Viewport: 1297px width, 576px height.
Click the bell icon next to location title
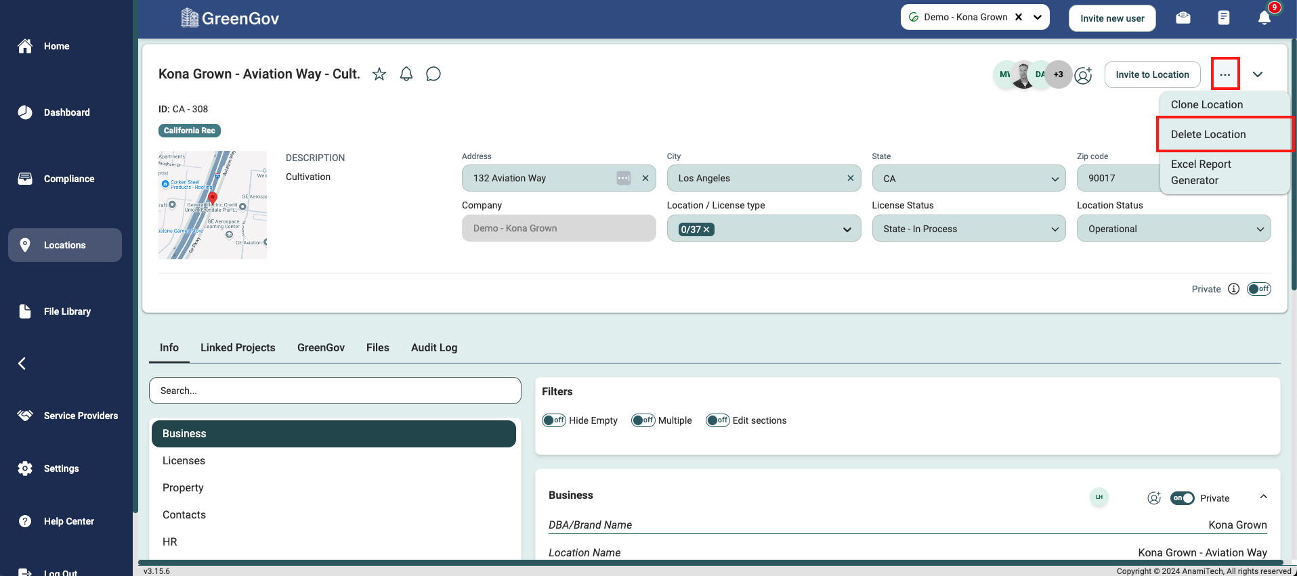(406, 74)
